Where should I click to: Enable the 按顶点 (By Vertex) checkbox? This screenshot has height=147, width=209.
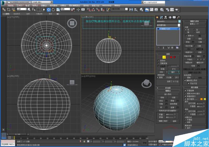pos(159,60)
